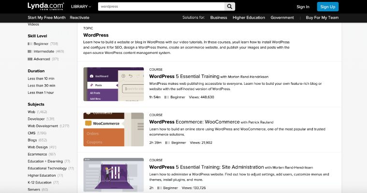Open the Business solutions menu item
This screenshot has width=367, height=193.
point(218,17)
